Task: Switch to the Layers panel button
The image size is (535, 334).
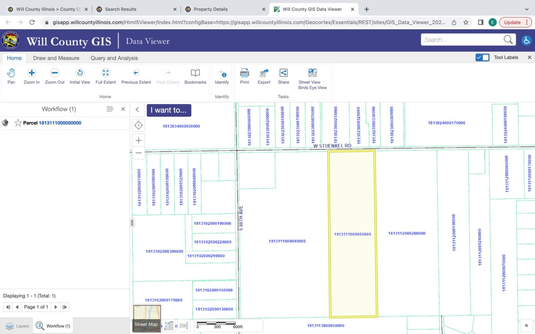Action: 17,326
